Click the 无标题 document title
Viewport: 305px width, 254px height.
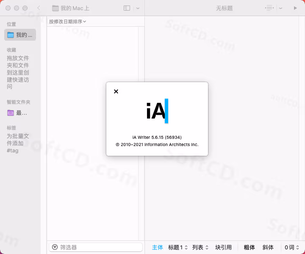pos(224,8)
